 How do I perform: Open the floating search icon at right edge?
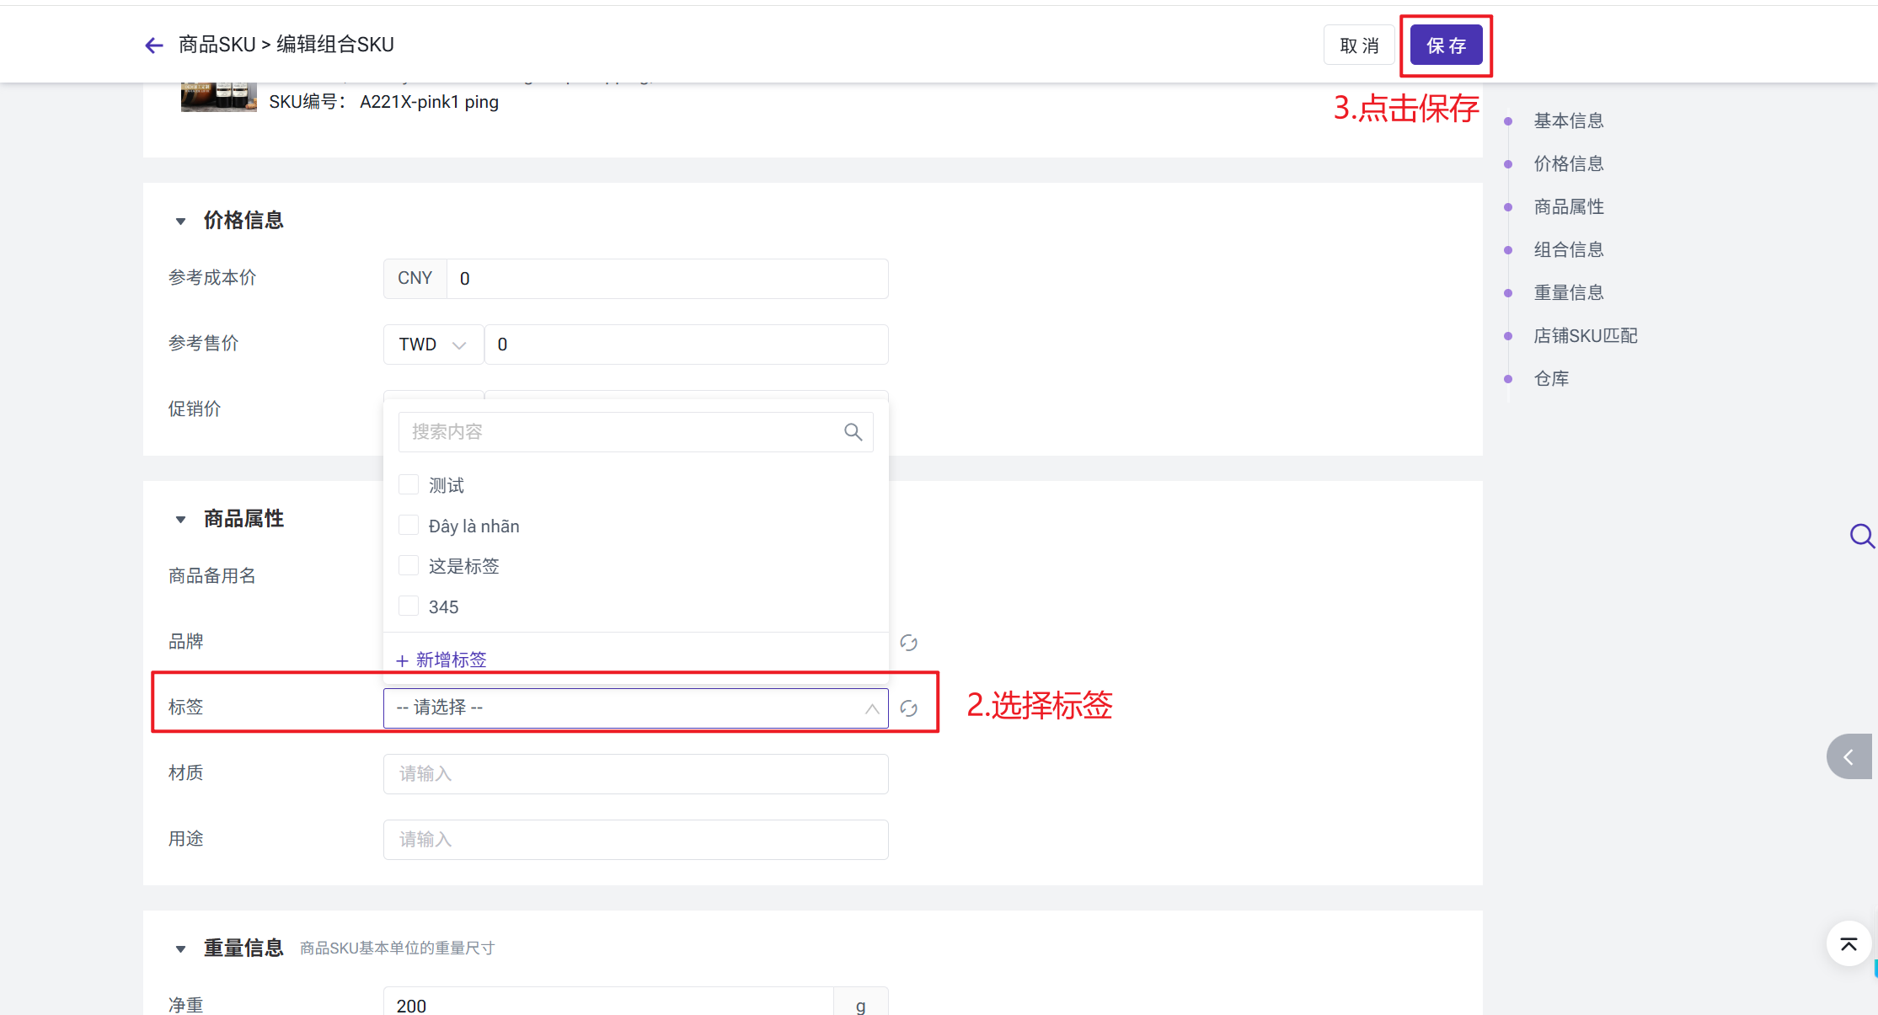tap(1862, 536)
